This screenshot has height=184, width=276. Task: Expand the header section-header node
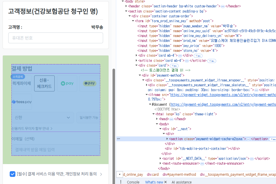click(126, 6)
